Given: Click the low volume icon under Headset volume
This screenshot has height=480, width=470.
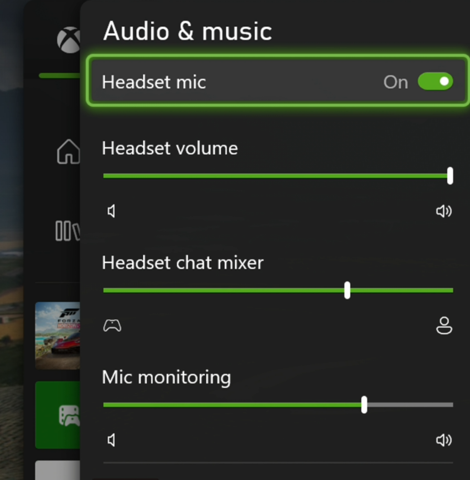Looking at the screenshot, I should point(111,211).
